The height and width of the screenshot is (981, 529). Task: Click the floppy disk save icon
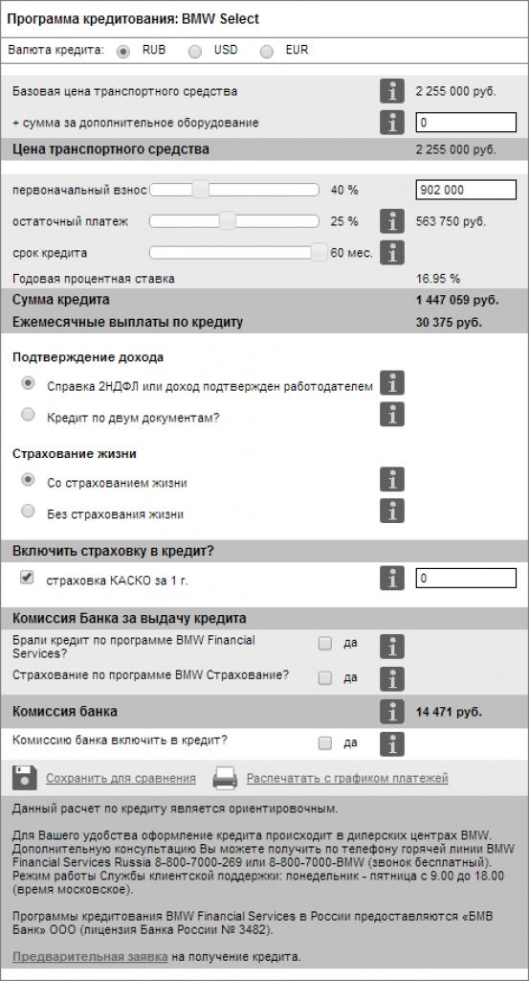[25, 778]
